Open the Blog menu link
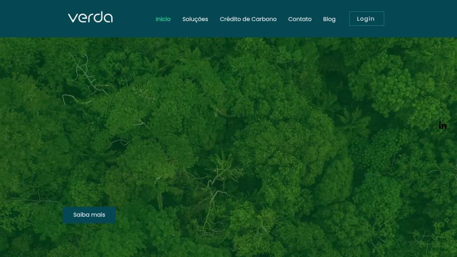The height and width of the screenshot is (257, 457). (x=329, y=19)
